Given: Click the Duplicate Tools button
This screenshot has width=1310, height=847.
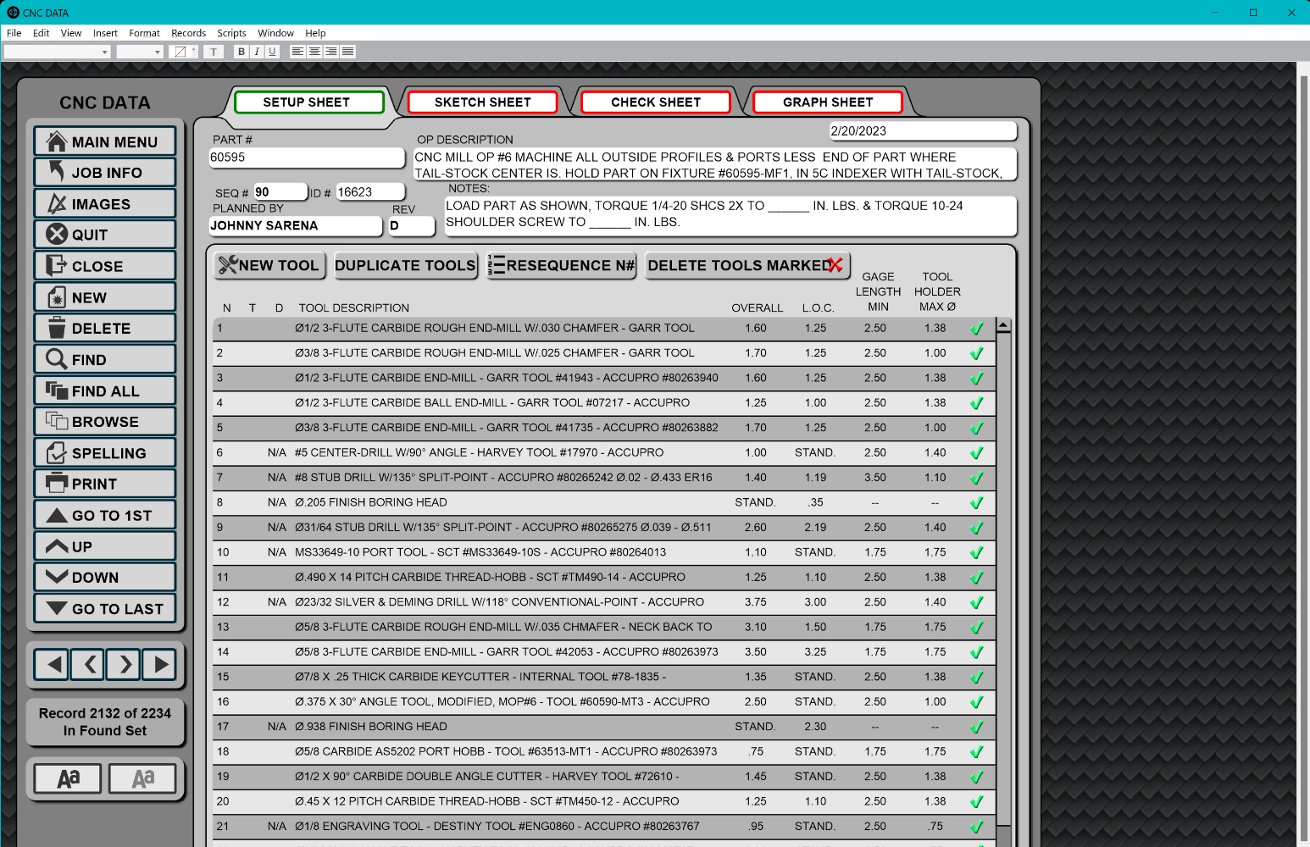Looking at the screenshot, I should pyautogui.click(x=405, y=266).
